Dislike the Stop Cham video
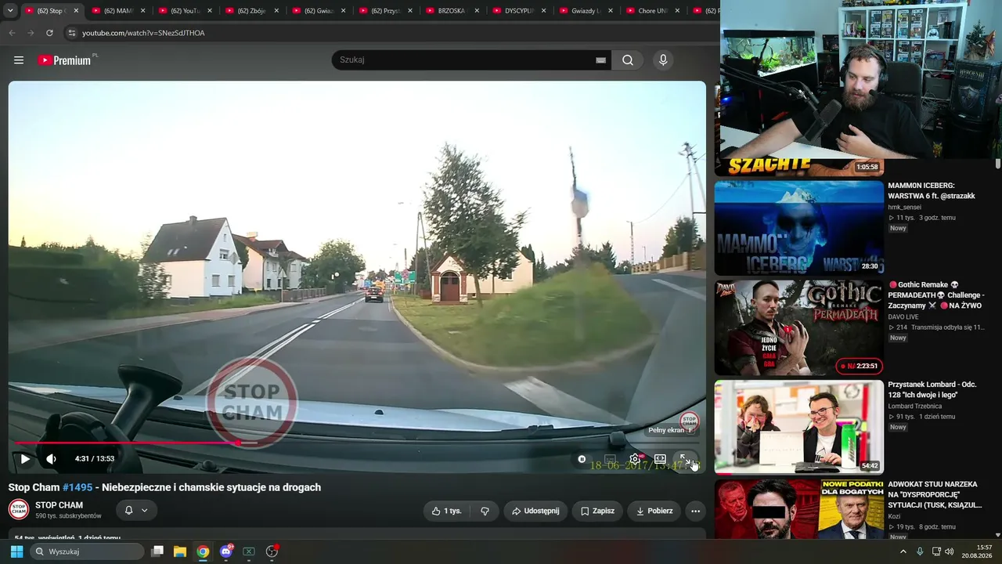 tap(485, 511)
